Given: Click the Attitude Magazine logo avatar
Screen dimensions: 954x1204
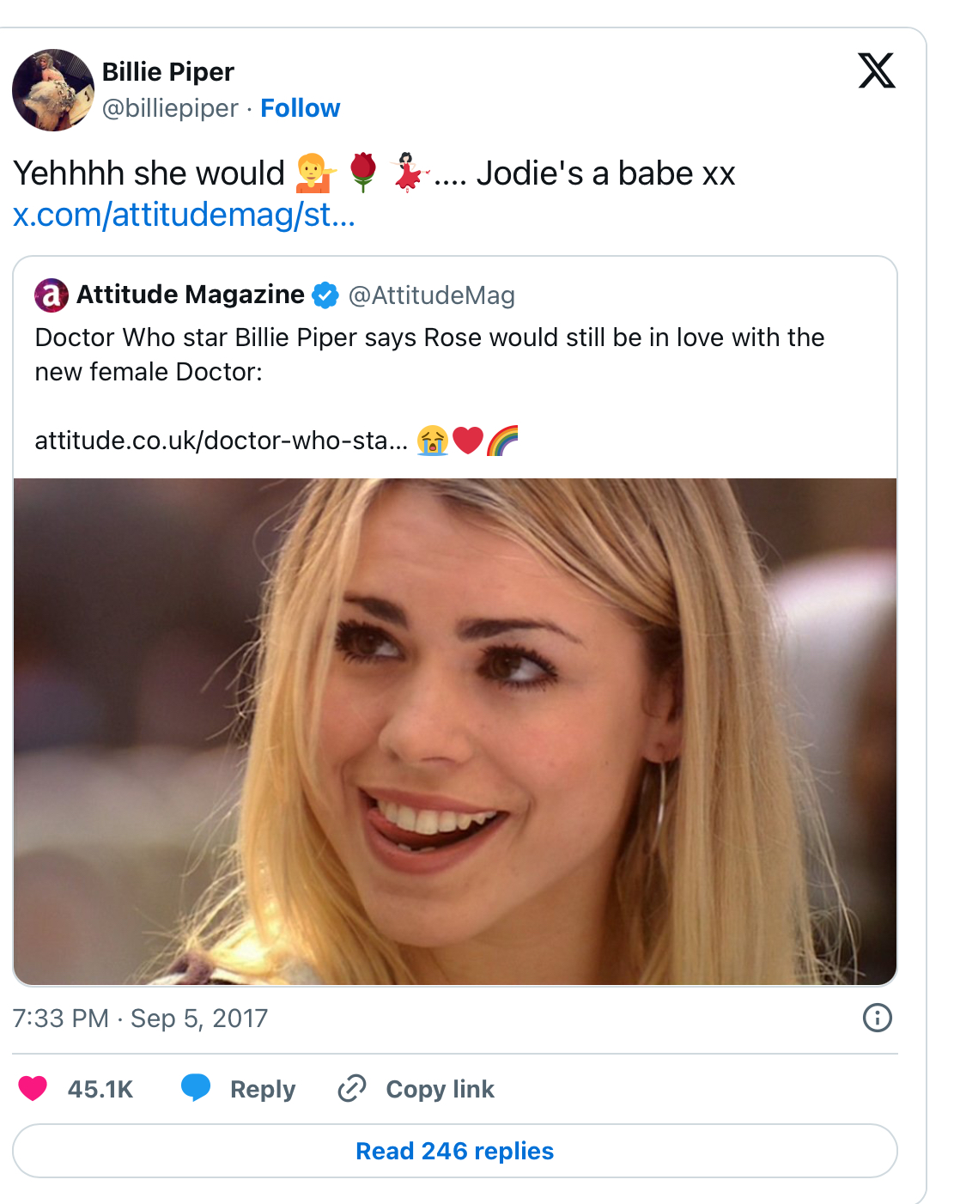Looking at the screenshot, I should 52,295.
